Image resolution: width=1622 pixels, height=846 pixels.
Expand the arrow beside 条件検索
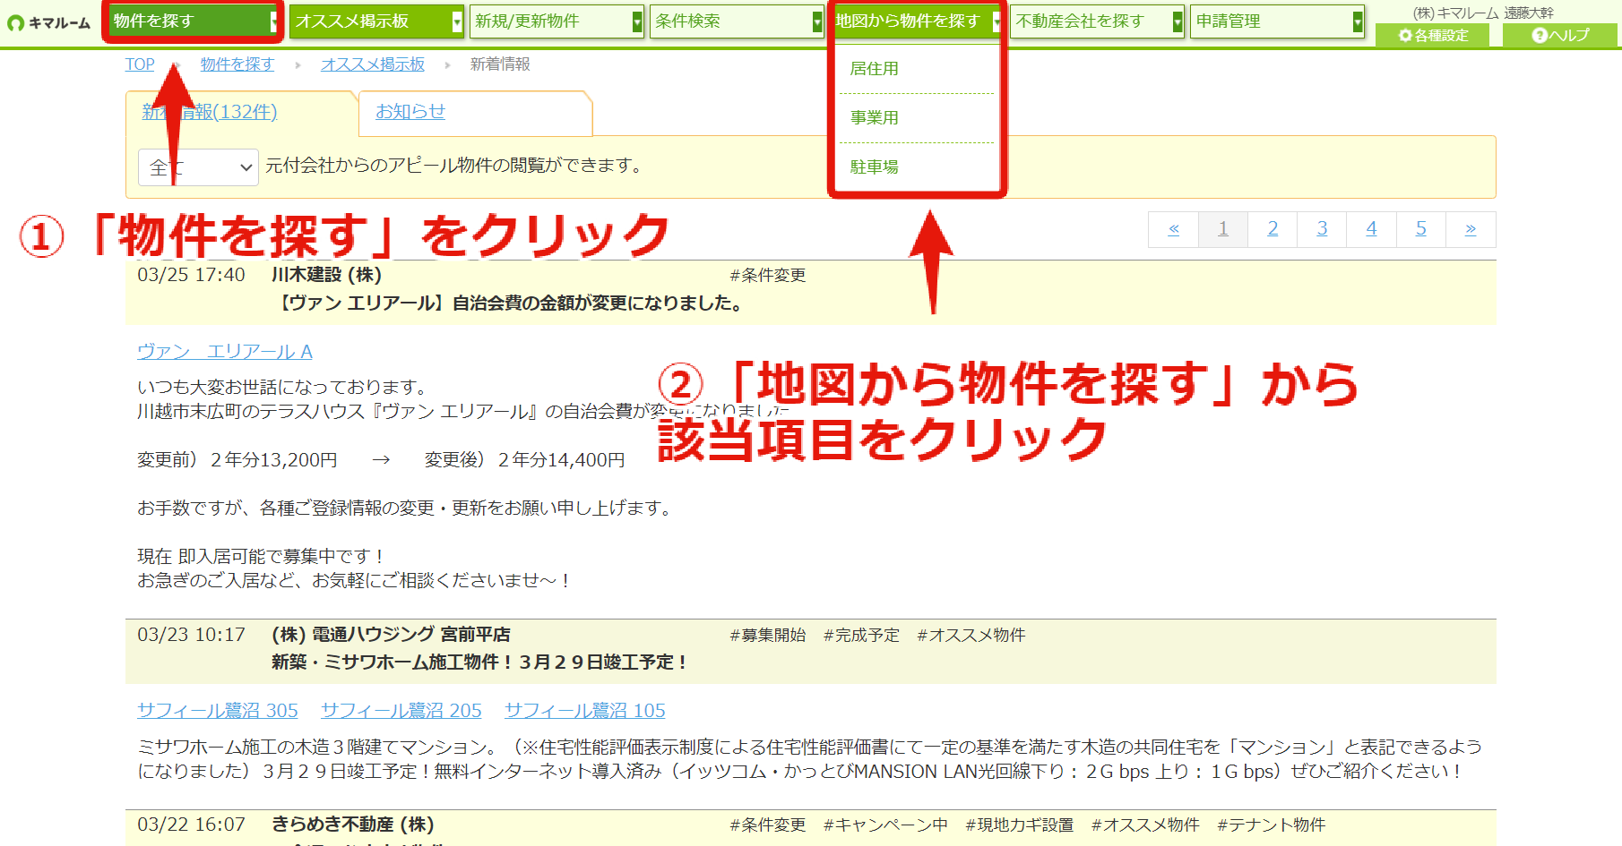[817, 21]
